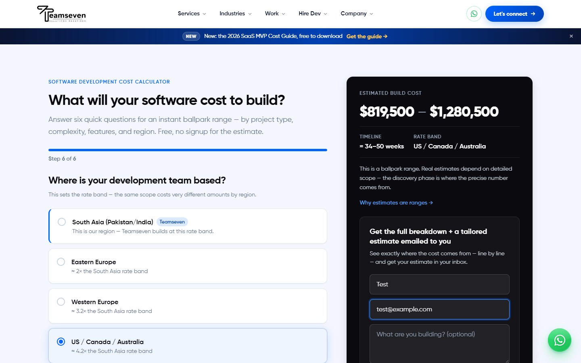Image resolution: width=581 pixels, height=363 pixels.
Task: Click the Estimated Build Cost label
Action: point(391,93)
